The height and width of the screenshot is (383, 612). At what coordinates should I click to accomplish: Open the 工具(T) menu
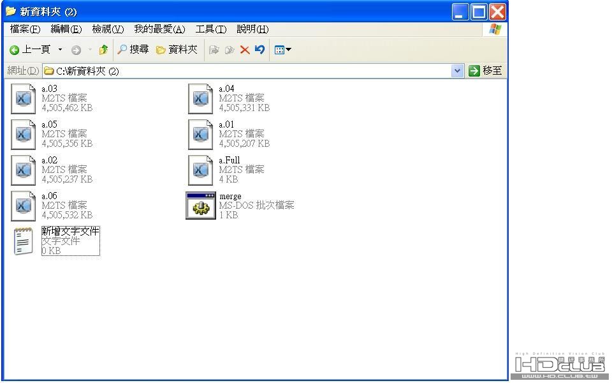(211, 29)
